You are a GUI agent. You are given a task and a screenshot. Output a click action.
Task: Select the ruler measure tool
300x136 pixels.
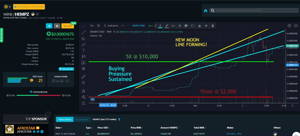tap(83, 77)
